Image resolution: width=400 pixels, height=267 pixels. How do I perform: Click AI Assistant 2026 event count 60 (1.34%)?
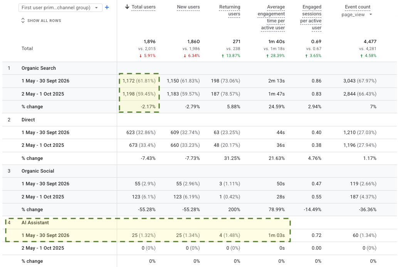(x=365, y=235)
